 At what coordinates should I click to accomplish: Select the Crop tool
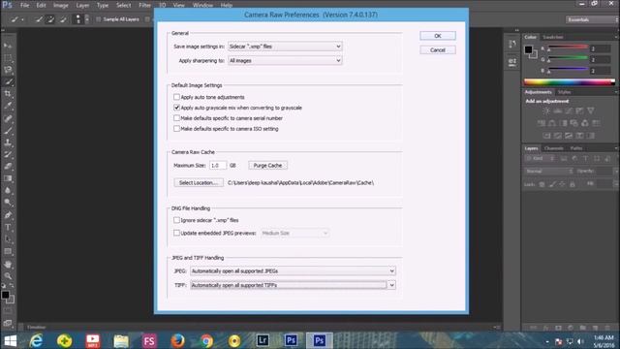coord(8,94)
